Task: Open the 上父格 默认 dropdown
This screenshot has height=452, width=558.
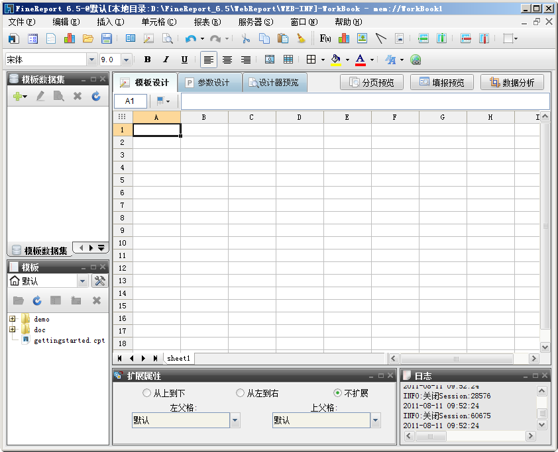Action: [x=376, y=420]
